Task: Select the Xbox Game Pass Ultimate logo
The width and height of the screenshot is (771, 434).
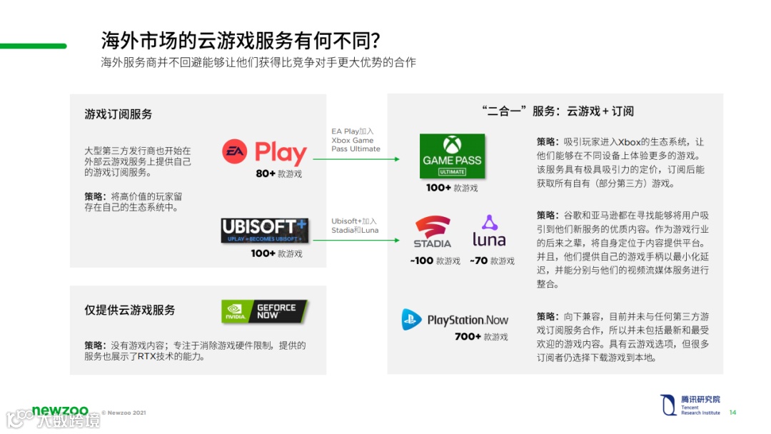Action: click(452, 156)
